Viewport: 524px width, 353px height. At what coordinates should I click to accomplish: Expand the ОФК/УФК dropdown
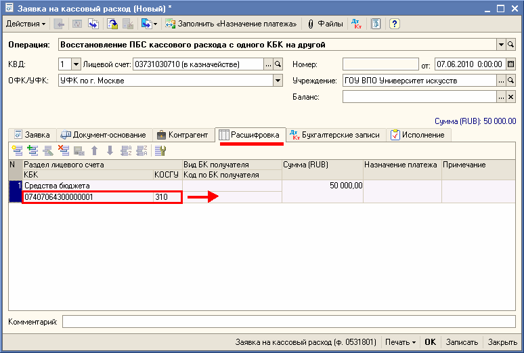pos(278,81)
